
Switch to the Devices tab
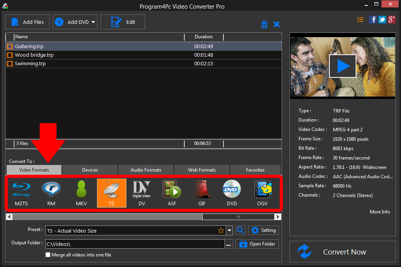[x=90, y=170]
